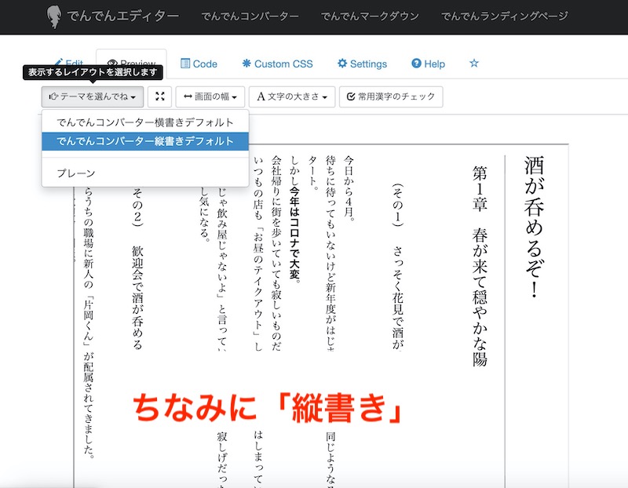Expand the 文字の大きさ dropdown
The height and width of the screenshot is (488, 628).
coord(292,97)
